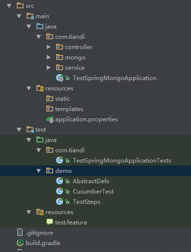Expand the service package
191x252 pixels.
coord(48,68)
